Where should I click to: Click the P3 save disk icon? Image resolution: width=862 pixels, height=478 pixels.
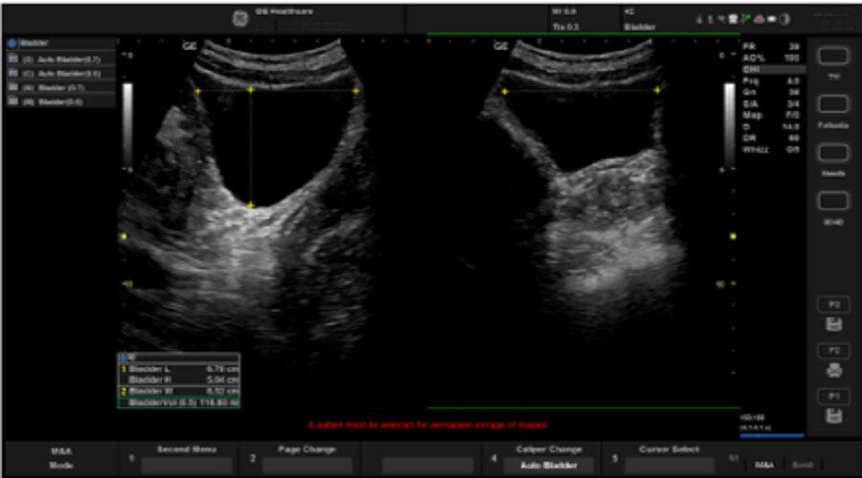[x=832, y=325]
